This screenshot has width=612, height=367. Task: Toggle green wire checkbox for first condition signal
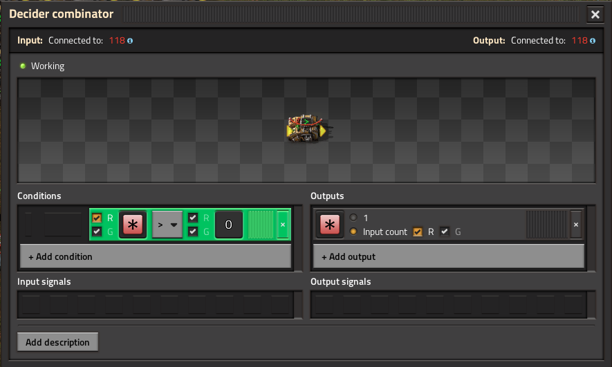tap(97, 232)
